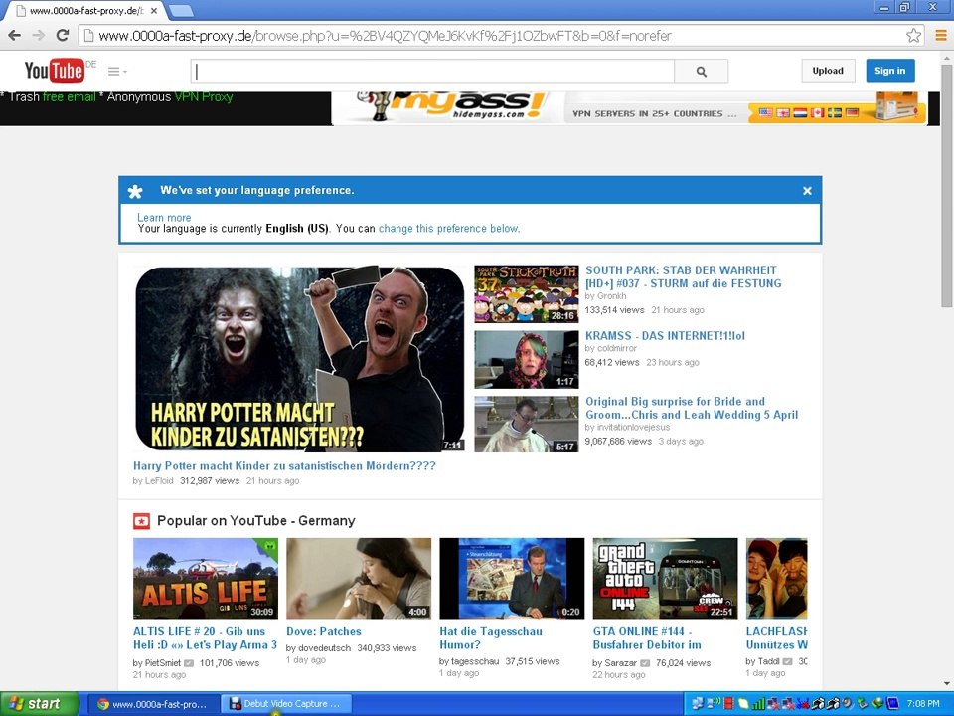Open the KRAMSS video thumbnail

[527, 359]
